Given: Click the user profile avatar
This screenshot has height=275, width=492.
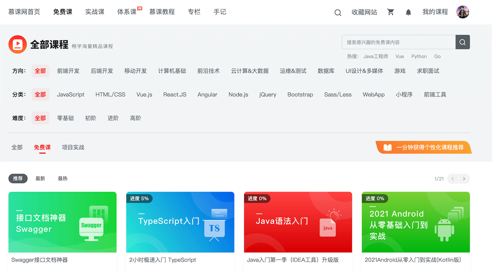Looking at the screenshot, I should click(x=463, y=12).
